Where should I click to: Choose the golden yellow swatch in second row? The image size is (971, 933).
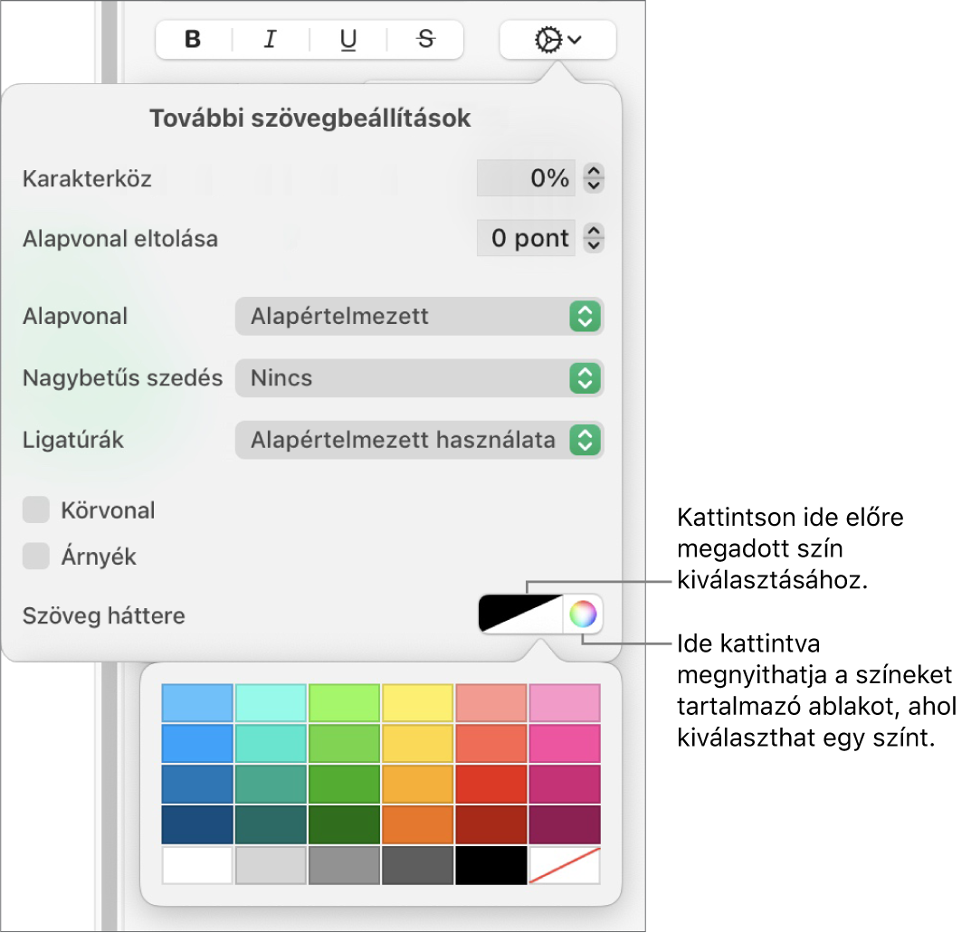[418, 744]
